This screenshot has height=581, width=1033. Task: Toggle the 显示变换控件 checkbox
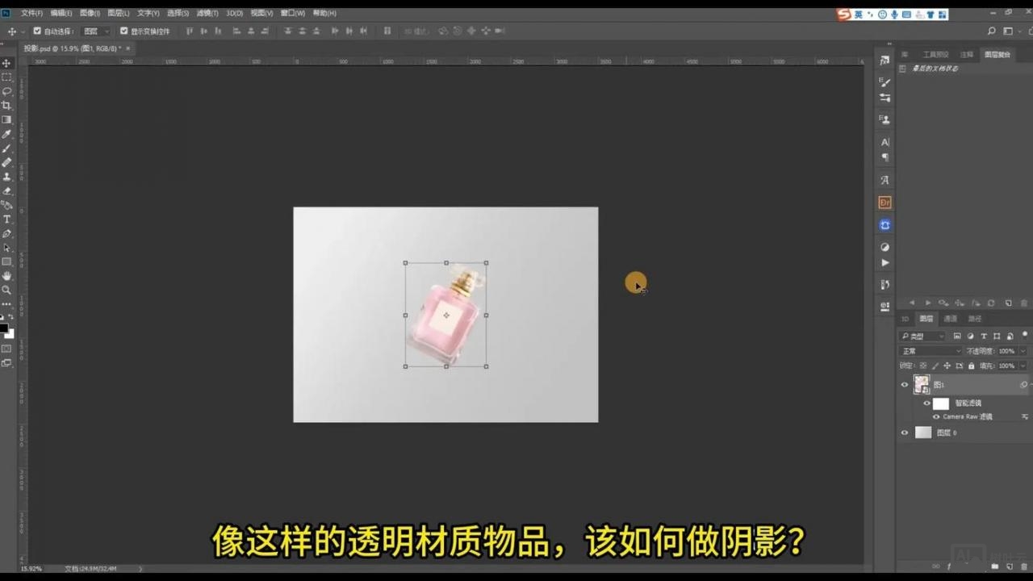123,31
